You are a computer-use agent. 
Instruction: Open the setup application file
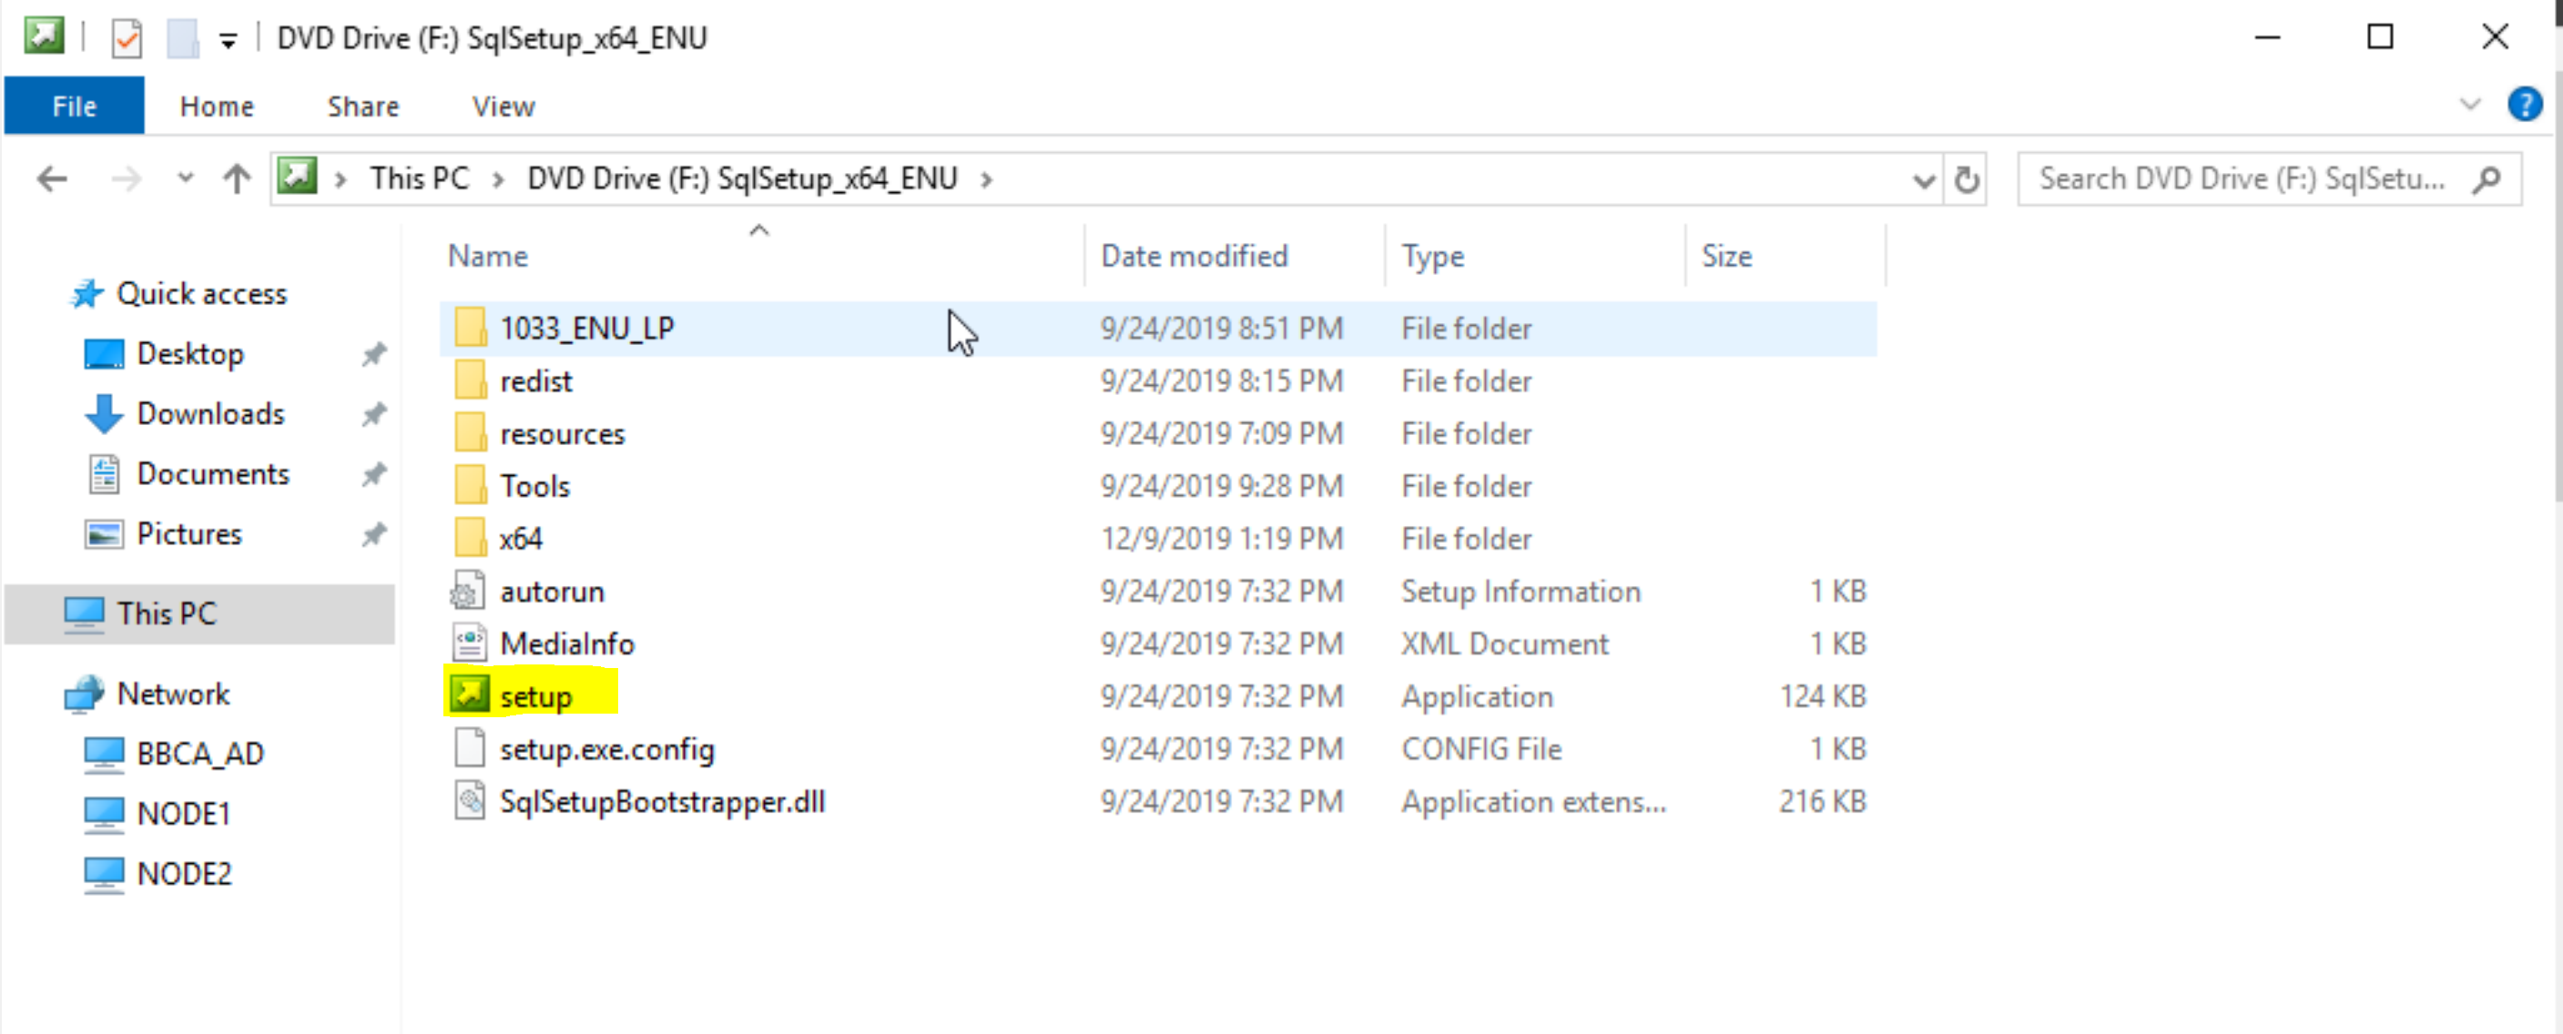pyautogui.click(x=535, y=697)
